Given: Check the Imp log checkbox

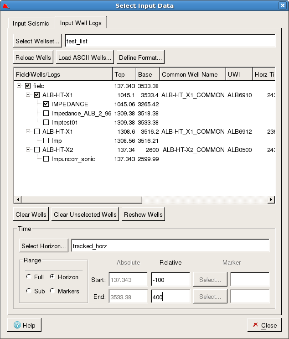Looking at the screenshot, I should tap(46, 141).
